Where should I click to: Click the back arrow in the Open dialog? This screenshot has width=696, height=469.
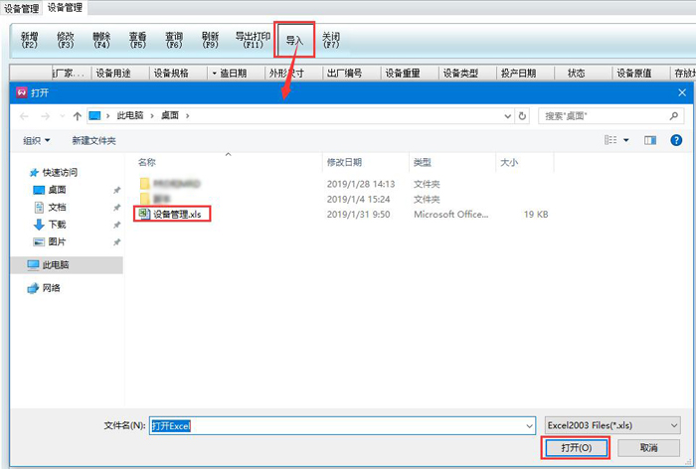coord(24,116)
